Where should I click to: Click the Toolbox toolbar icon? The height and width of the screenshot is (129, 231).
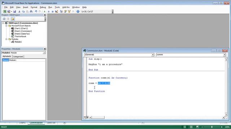click(x=73, y=11)
